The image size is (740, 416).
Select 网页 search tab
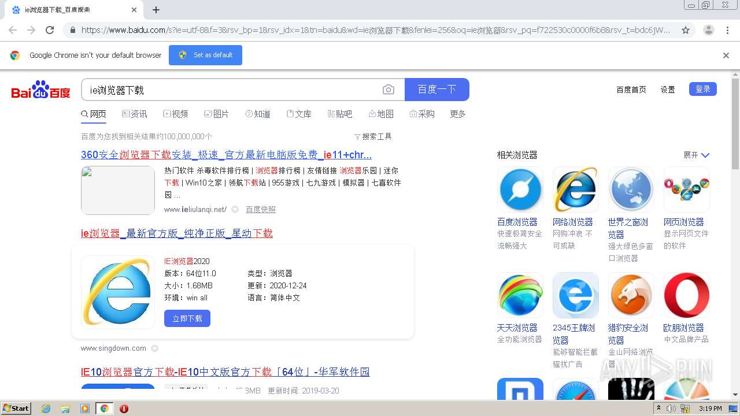pos(94,114)
